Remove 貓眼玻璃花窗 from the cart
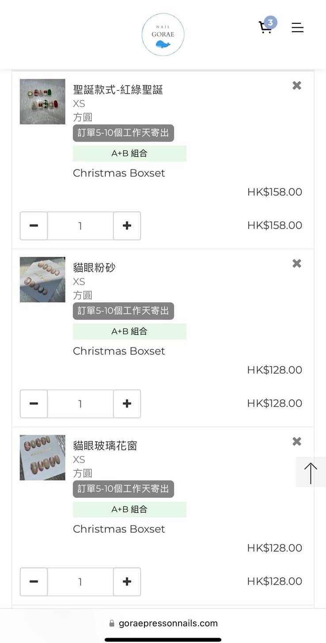Viewport: 326px width, 643px height. point(297,441)
